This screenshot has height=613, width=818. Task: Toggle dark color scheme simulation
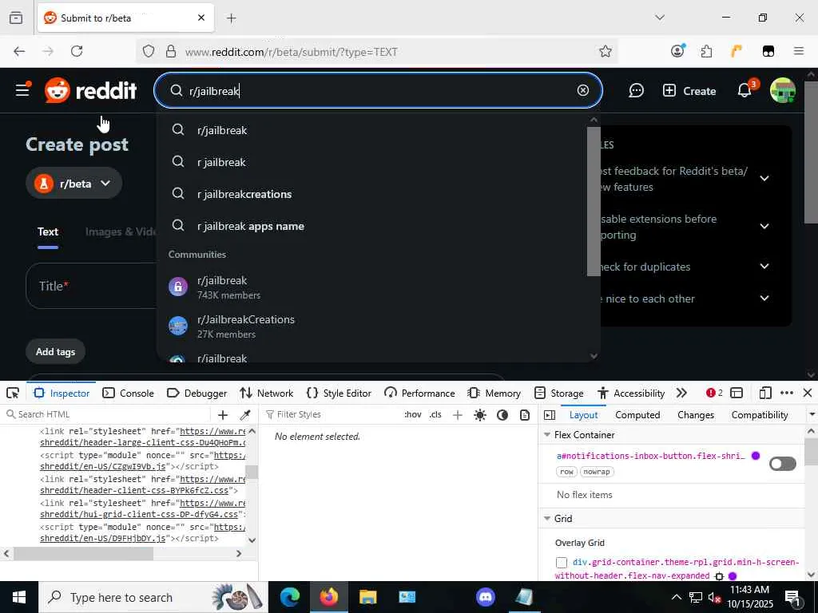pos(502,415)
